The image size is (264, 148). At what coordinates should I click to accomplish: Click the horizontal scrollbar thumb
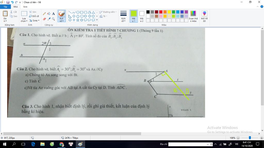72,134
